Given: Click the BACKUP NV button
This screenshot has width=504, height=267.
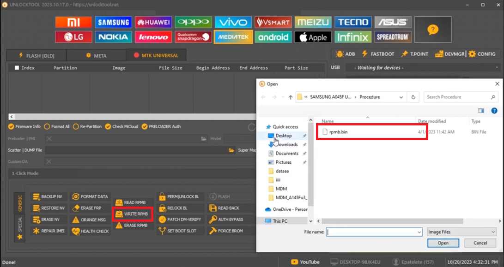Looking at the screenshot, I should click(48, 196).
